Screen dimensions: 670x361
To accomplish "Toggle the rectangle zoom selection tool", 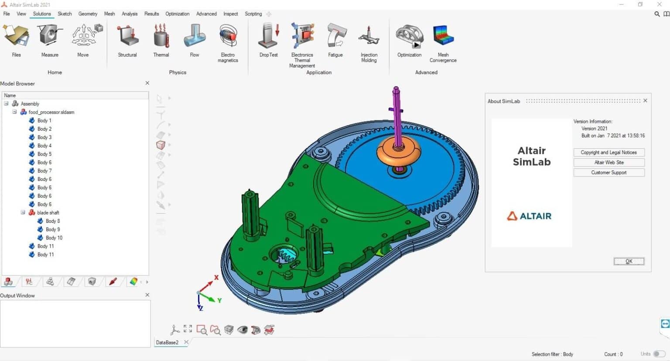I will click(202, 330).
